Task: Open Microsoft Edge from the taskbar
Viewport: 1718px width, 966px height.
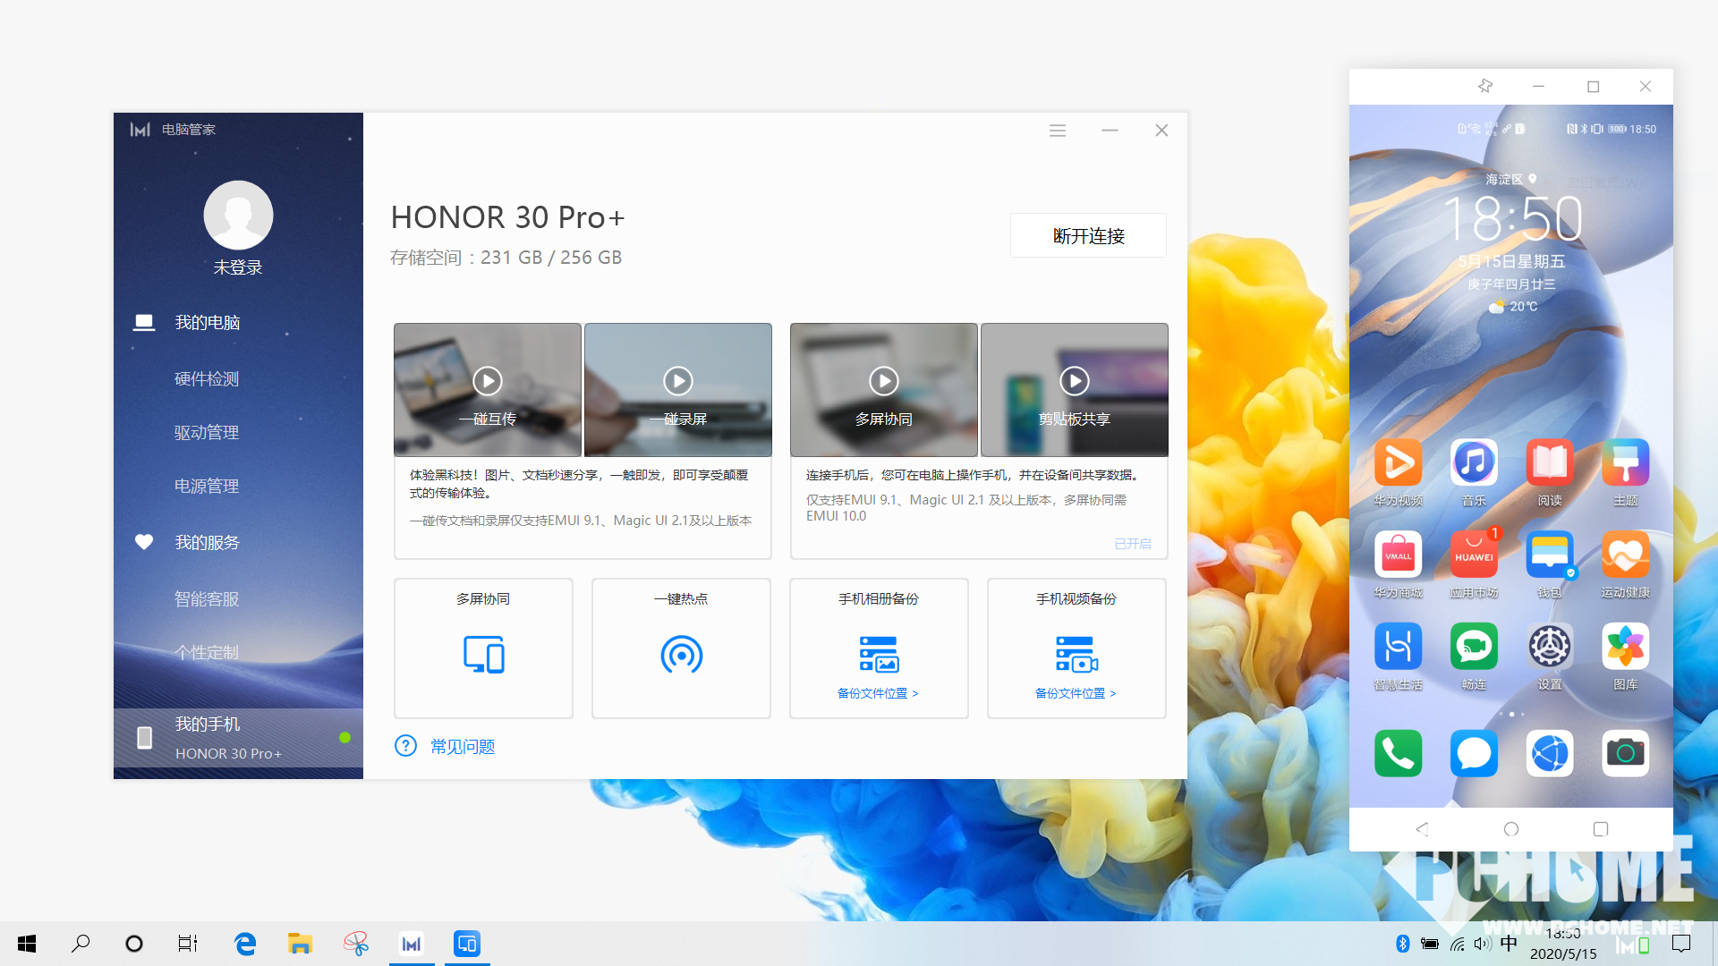Action: pyautogui.click(x=244, y=944)
